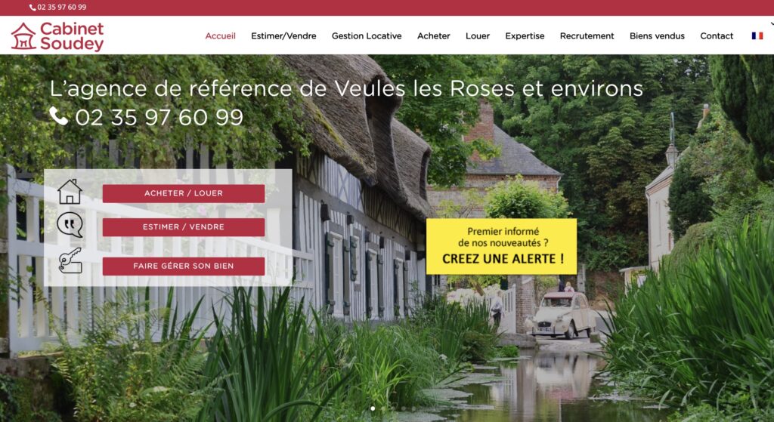Open the Recrutement page

(587, 36)
